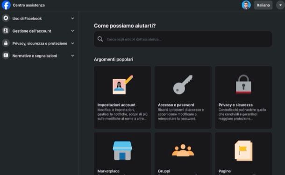The width and height of the screenshot is (285, 175).
Task: Click the Normative e segnalazioni alert icon
Action: [x=6, y=56]
